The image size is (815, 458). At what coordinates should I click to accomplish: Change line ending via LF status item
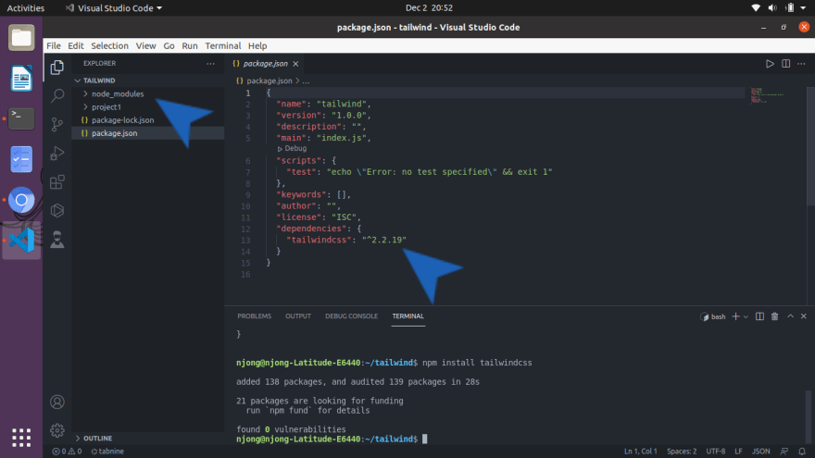pos(739,452)
